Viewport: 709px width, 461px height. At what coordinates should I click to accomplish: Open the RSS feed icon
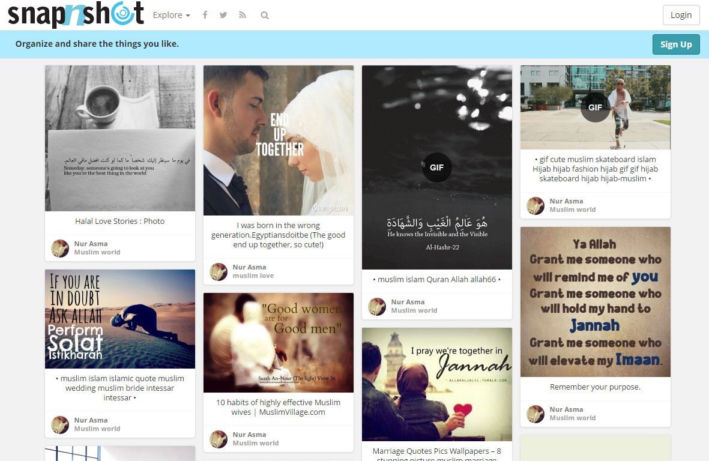[x=243, y=15]
